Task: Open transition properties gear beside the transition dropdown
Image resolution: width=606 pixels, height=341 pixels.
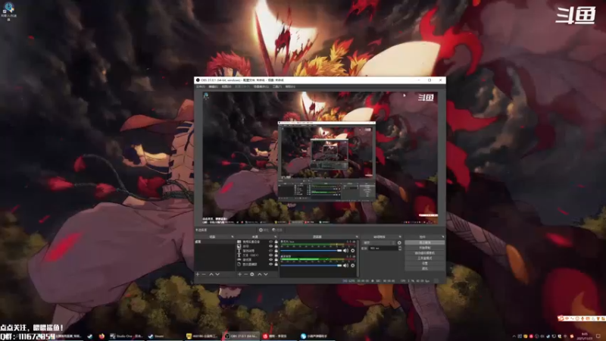Action: coord(399,242)
